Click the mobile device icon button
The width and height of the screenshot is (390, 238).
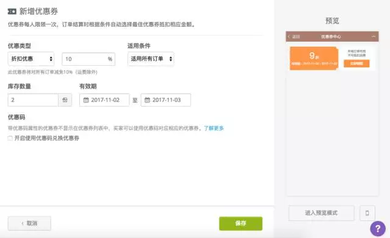(367, 213)
